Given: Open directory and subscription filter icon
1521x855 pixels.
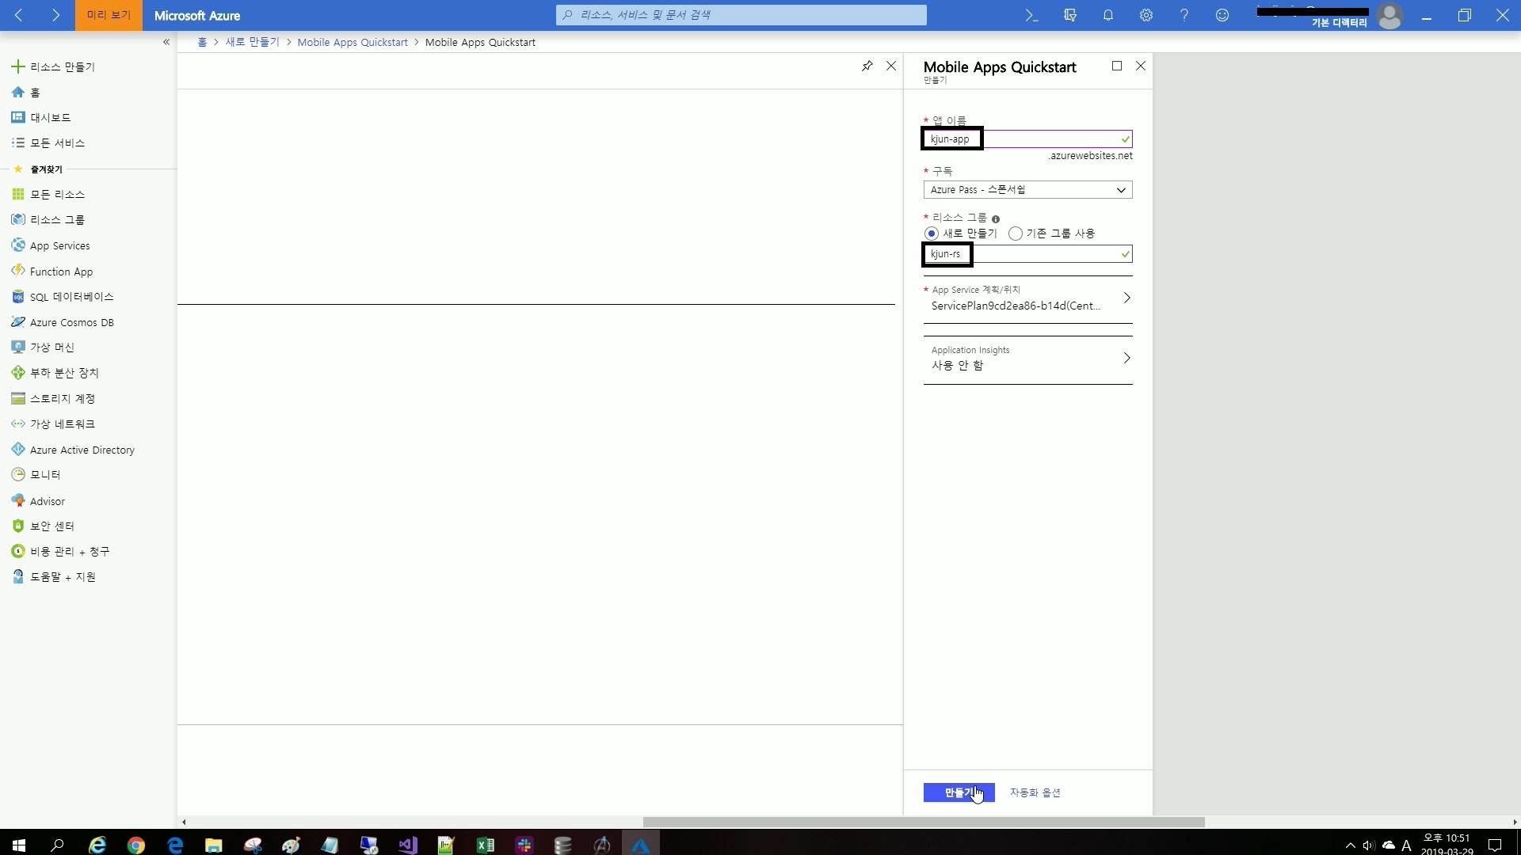Looking at the screenshot, I should pos(1069,15).
